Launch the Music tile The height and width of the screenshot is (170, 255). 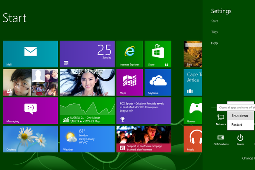[x=193, y=139]
